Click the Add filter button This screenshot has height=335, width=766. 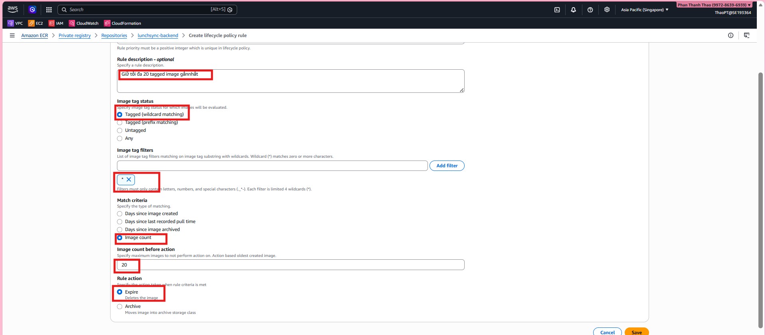[447, 166]
